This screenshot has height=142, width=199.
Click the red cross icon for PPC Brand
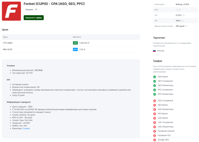pyautogui.click(x=155, y=114)
